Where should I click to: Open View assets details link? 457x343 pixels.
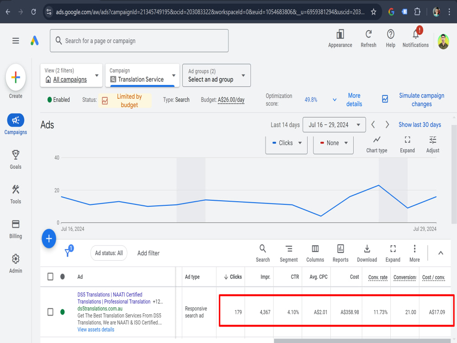pyautogui.click(x=96, y=330)
